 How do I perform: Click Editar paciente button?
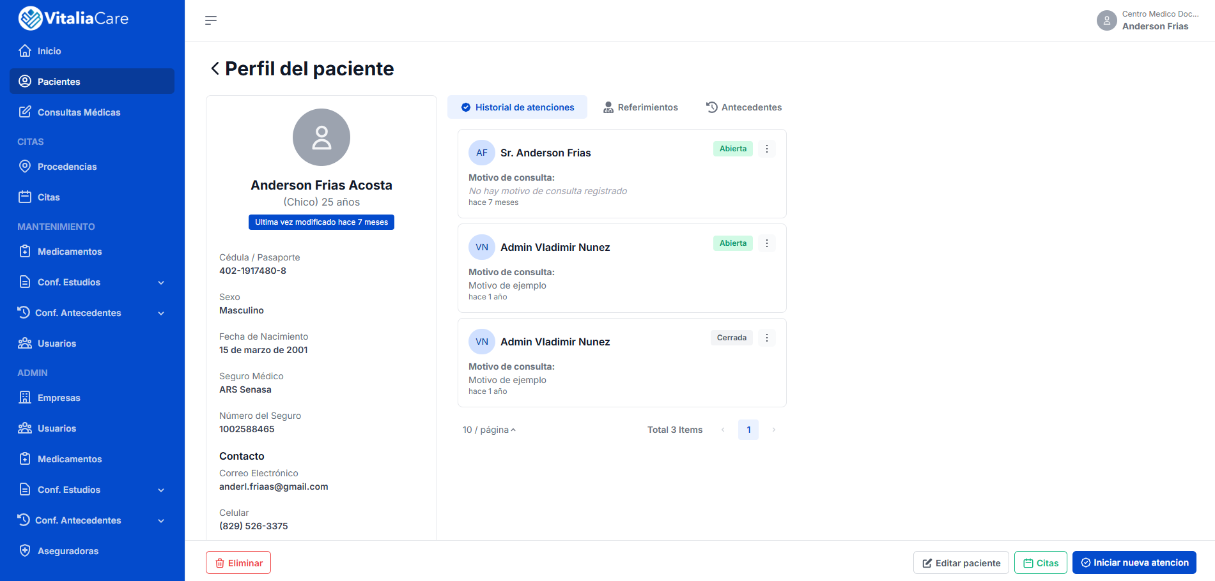click(x=961, y=562)
